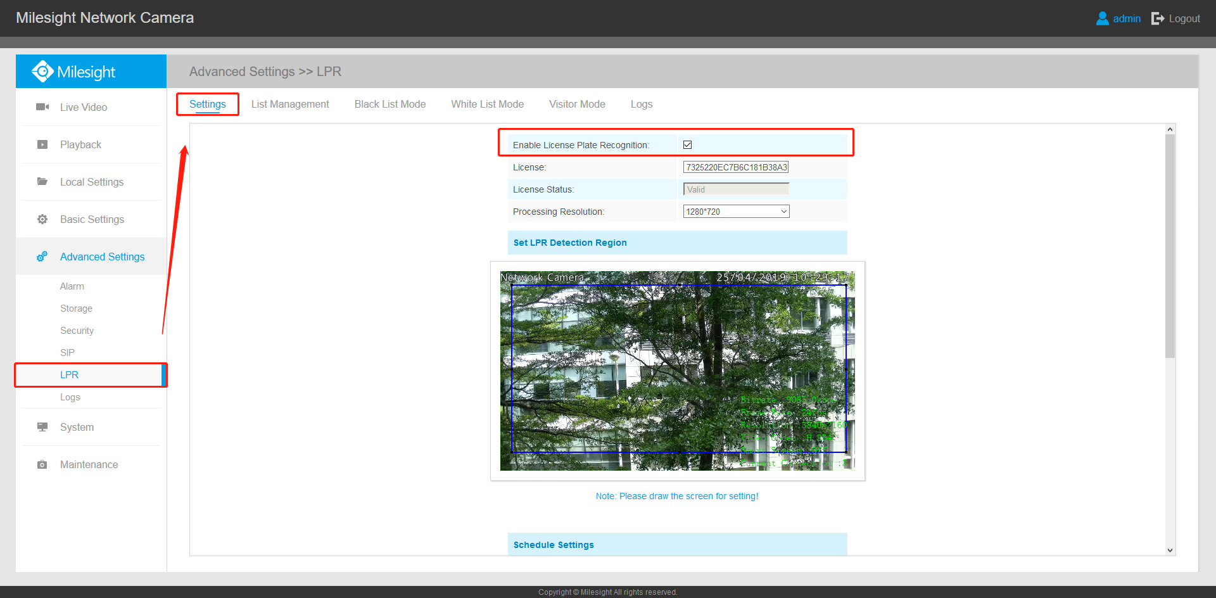Select Logs under Advanced Settings
This screenshot has width=1216, height=598.
(x=70, y=397)
